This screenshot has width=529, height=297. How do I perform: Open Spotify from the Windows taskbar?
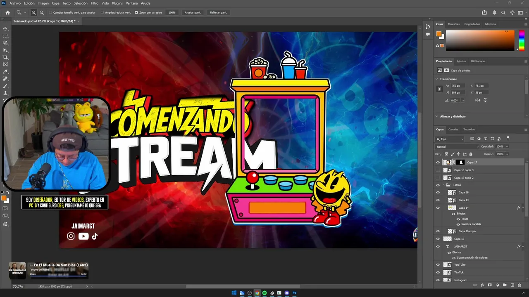click(x=264, y=293)
